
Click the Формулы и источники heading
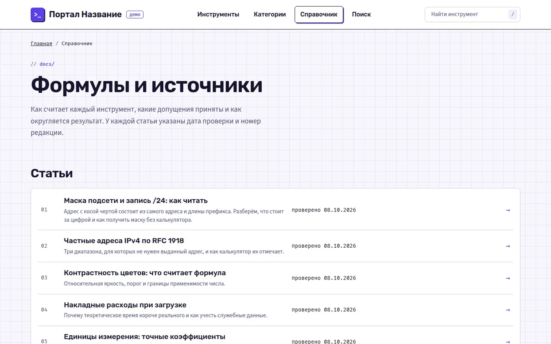146,85
